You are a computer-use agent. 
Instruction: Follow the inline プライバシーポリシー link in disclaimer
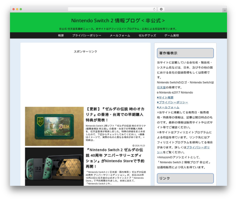(x=183, y=150)
